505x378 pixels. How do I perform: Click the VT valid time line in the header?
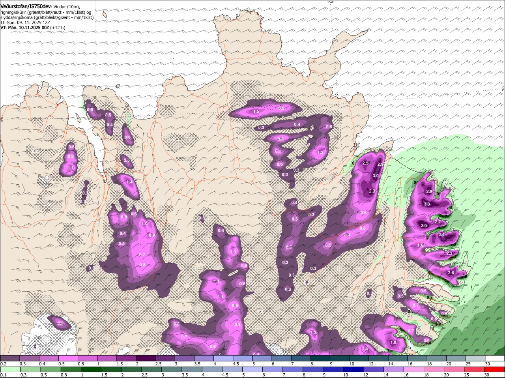pos(33,28)
